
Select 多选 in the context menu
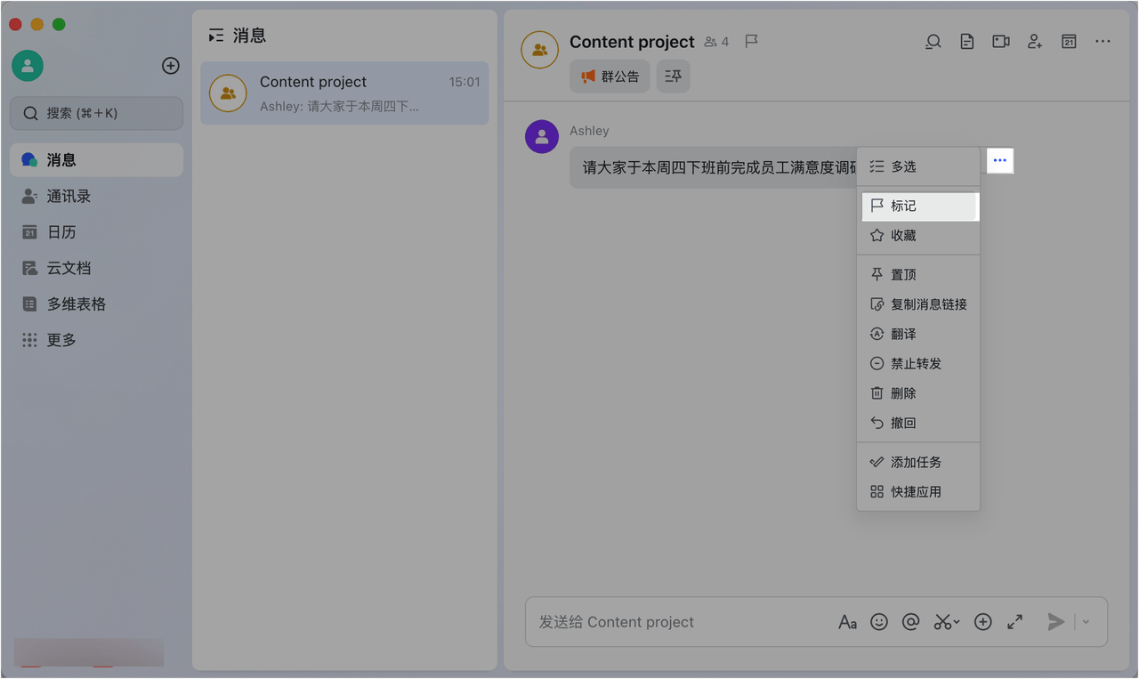(918, 166)
